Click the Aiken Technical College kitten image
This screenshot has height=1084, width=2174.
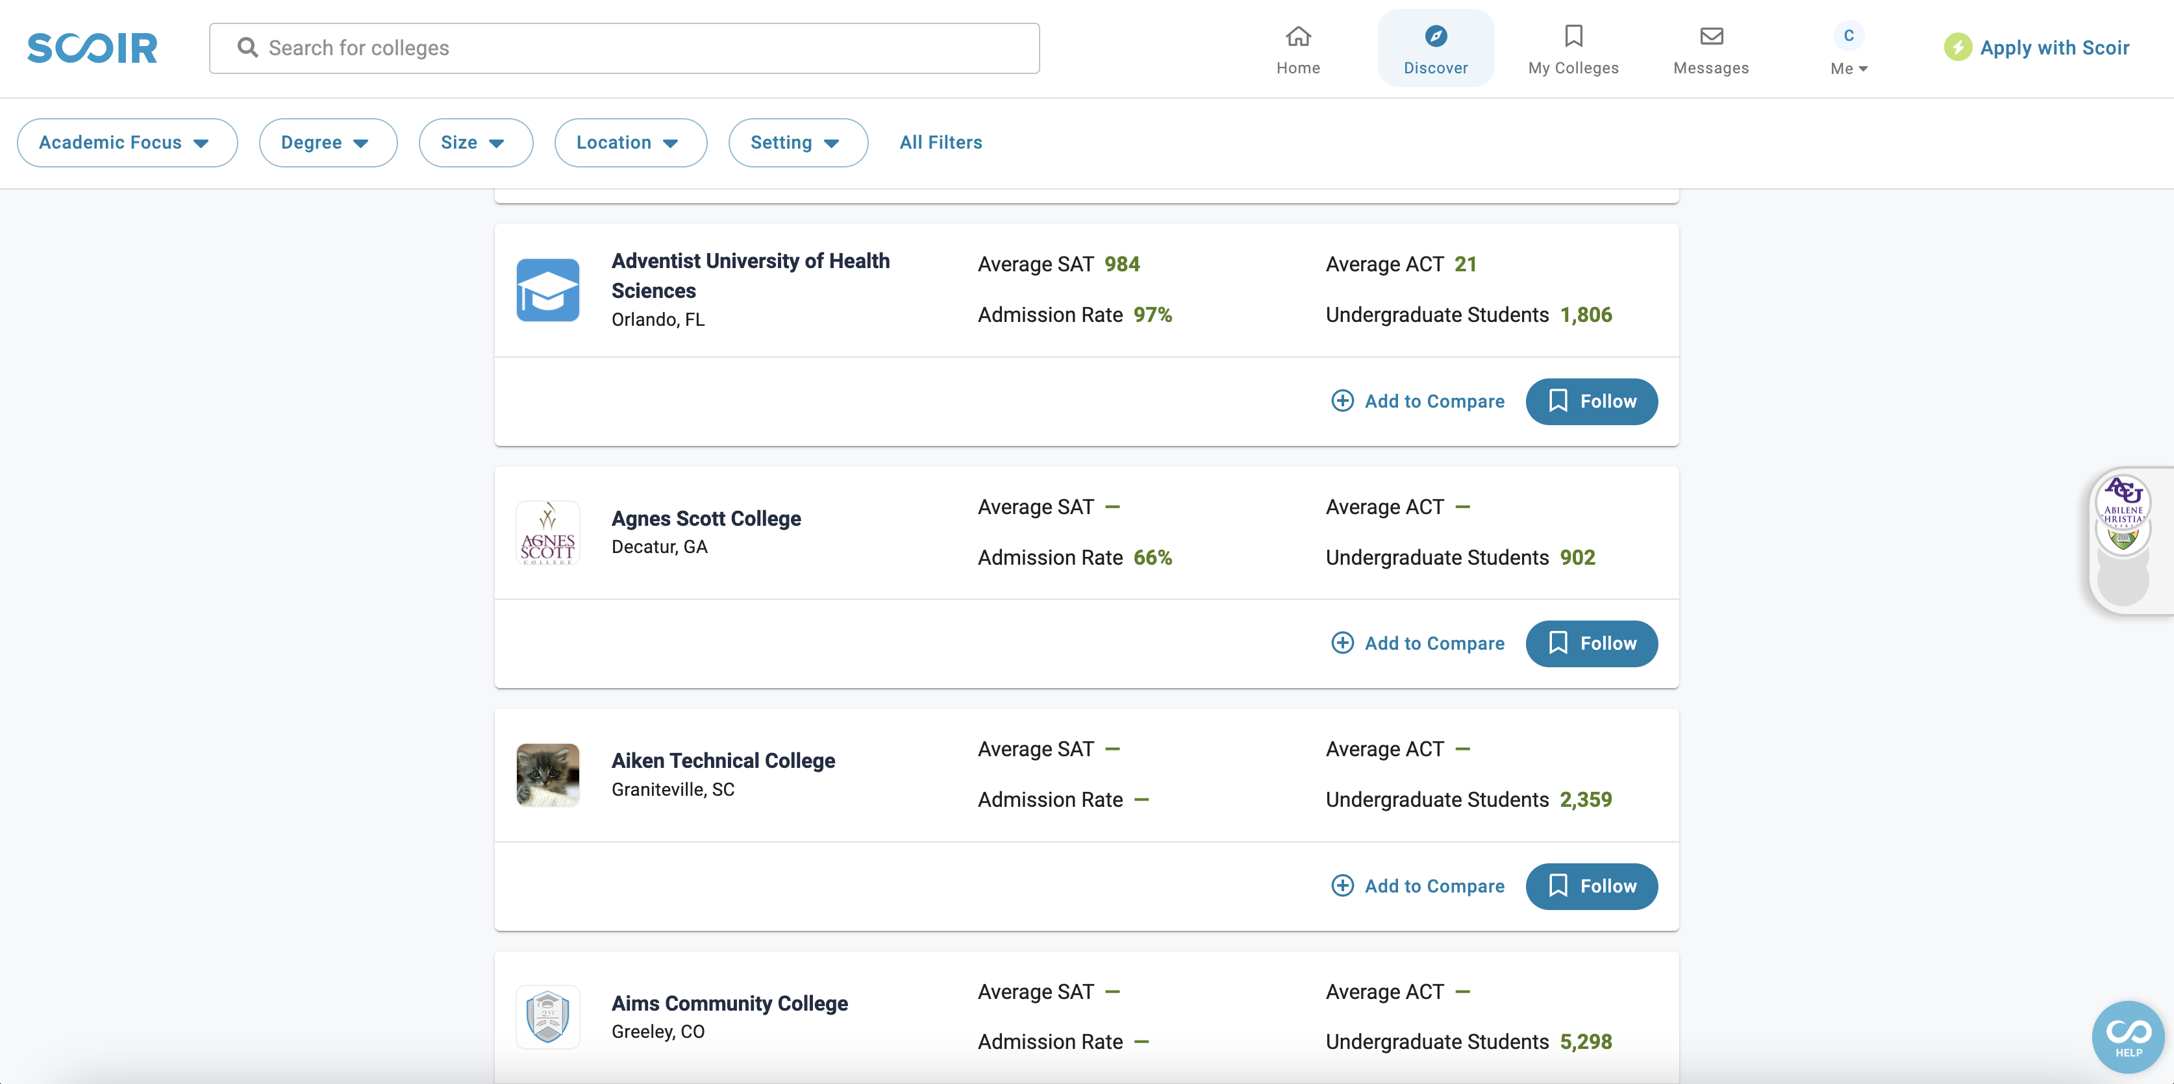[x=547, y=774]
